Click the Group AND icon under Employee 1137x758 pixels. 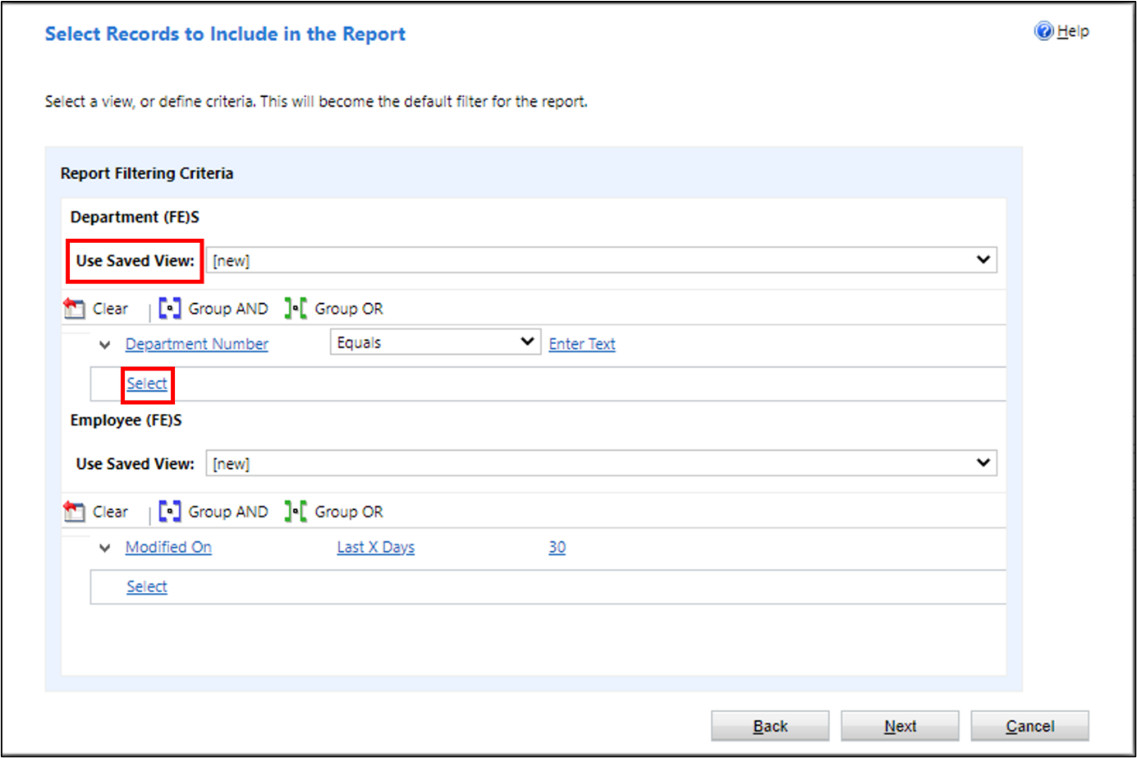coord(170,512)
